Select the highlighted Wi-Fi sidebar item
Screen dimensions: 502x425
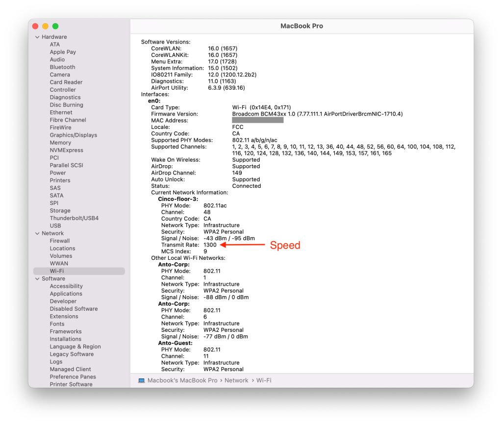point(58,271)
